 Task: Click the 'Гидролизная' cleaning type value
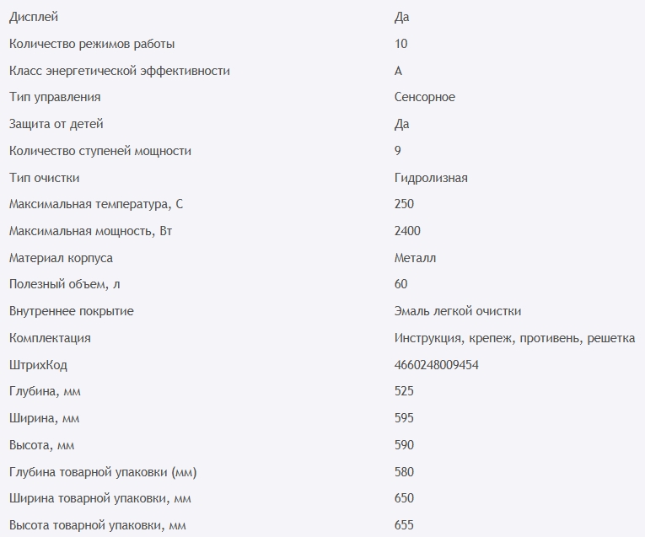pyautogui.click(x=430, y=178)
